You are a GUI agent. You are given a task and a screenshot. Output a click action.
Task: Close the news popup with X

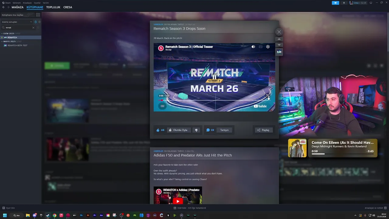[279, 32]
